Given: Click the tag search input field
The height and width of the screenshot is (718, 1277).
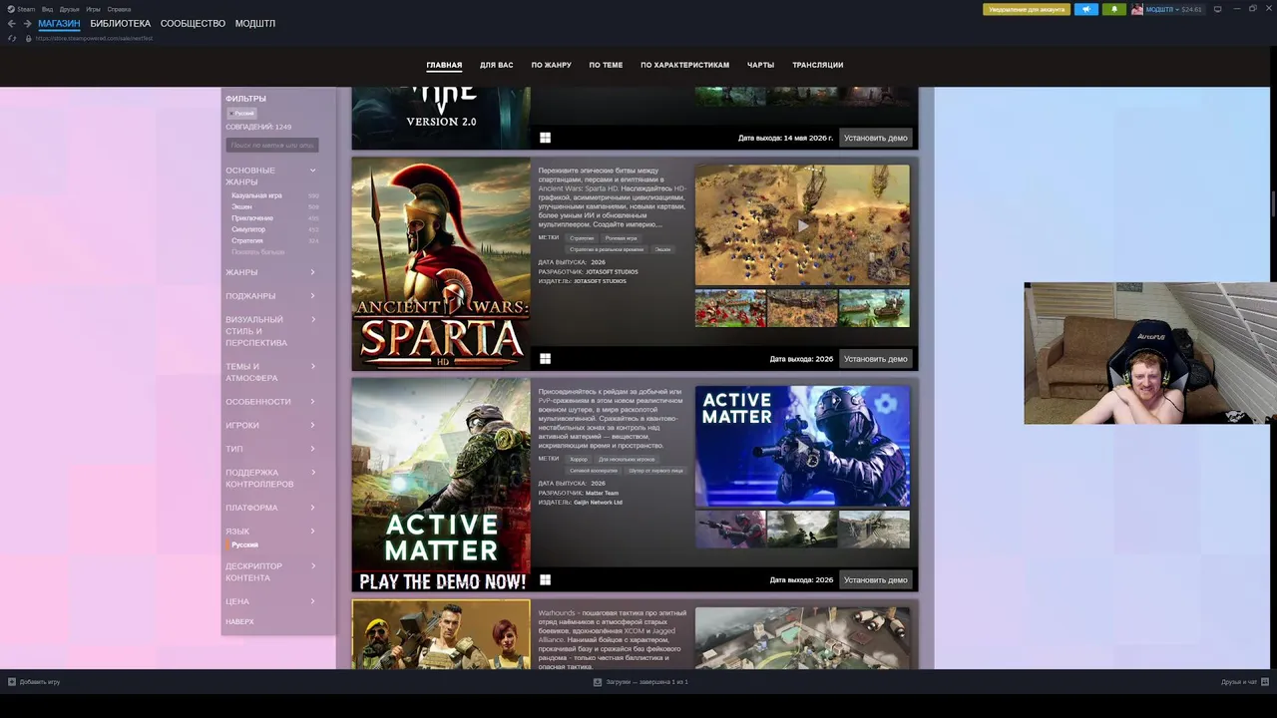Looking at the screenshot, I should 272,146.
